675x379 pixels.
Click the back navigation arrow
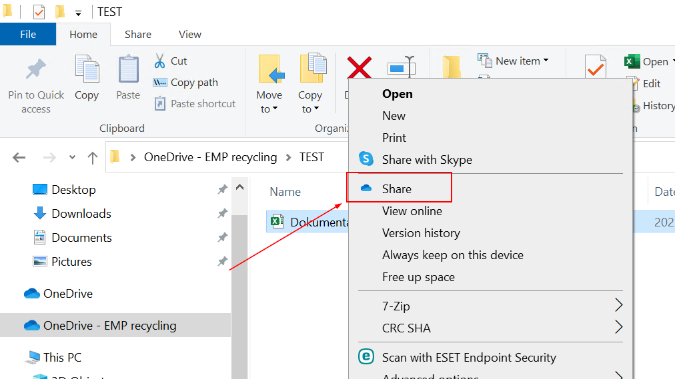coord(19,158)
